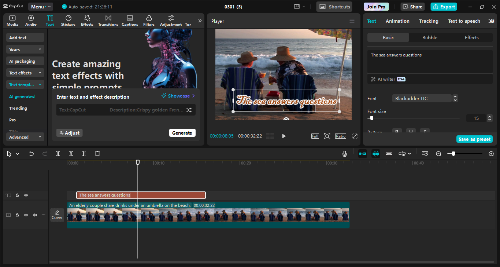
Task: Click the shuffle icon in the description field
Action: (189, 110)
